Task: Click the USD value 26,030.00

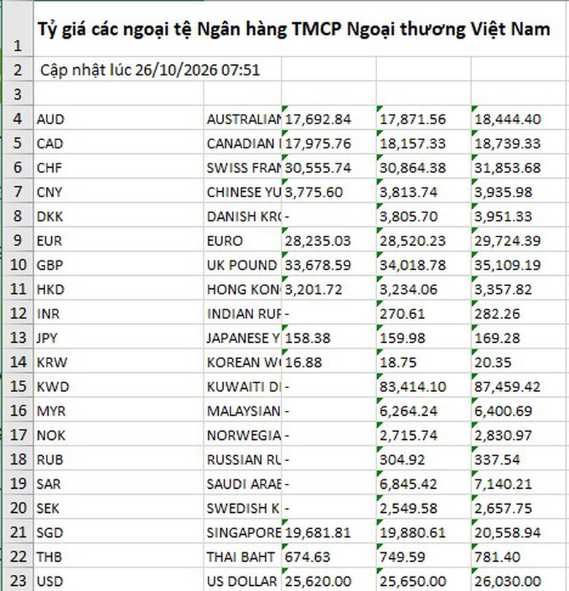Action: click(519, 580)
